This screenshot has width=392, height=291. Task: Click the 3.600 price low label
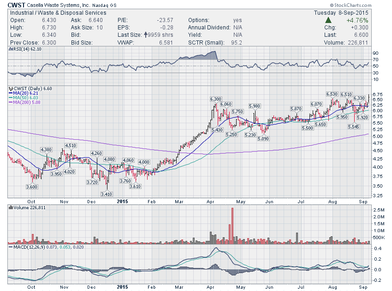[x=32, y=187]
